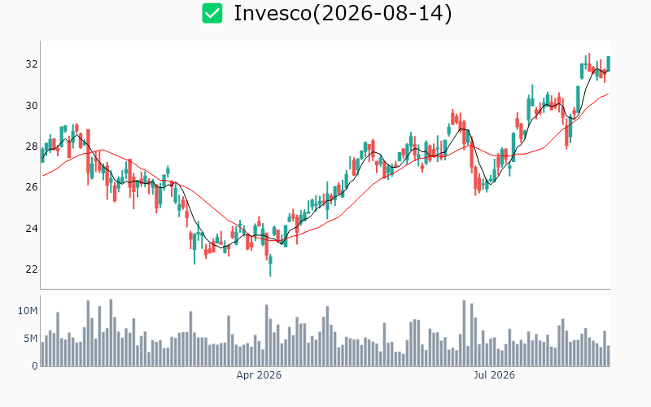
Task: Click the first volume bar at far left
Action: pyautogui.click(x=43, y=354)
